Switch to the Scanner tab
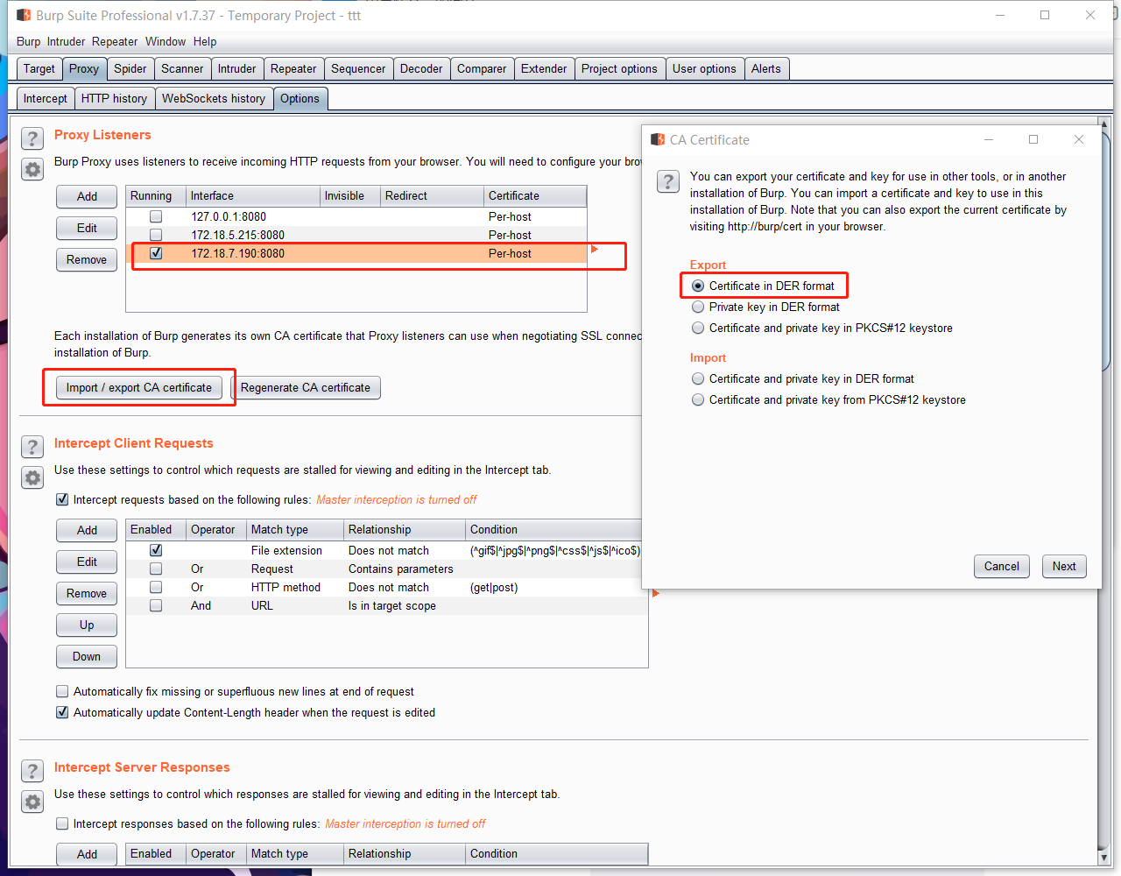 [182, 68]
